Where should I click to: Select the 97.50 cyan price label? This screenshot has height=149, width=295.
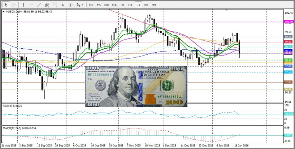tap(288, 72)
